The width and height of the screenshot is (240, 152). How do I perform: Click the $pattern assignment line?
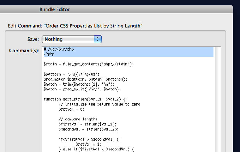[72, 74]
